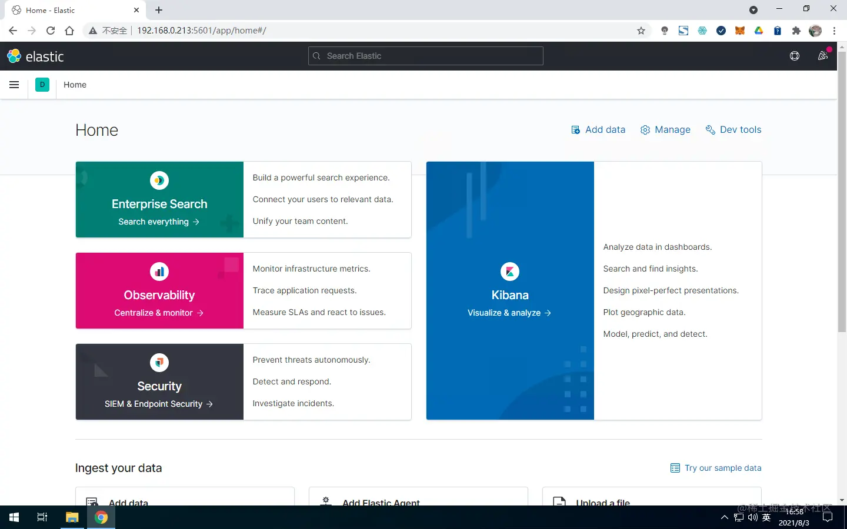This screenshot has height=529, width=847.
Task: Open the Observability solution card
Action: (x=244, y=290)
